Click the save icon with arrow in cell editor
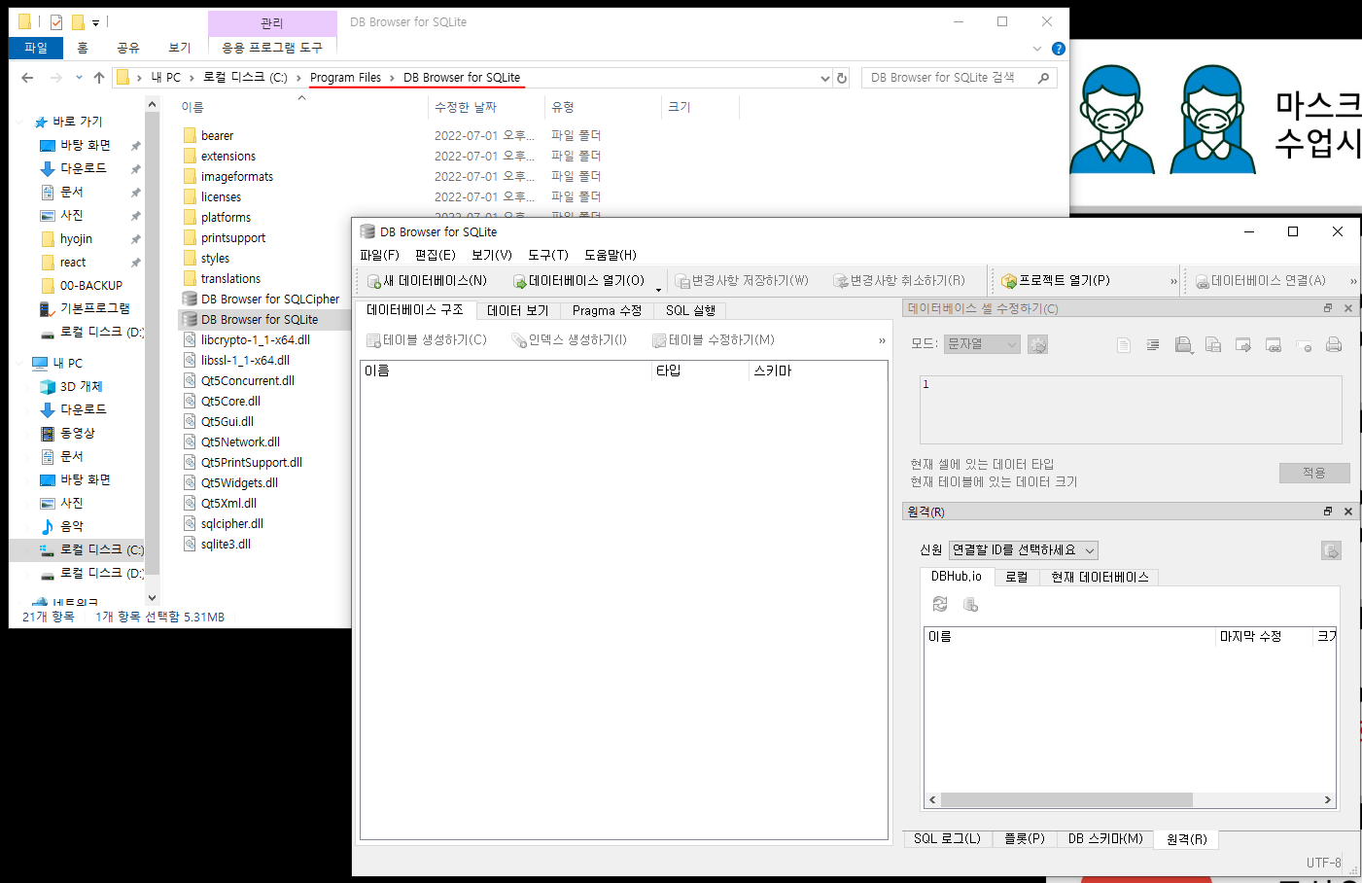The height and width of the screenshot is (883, 1362). [1183, 344]
